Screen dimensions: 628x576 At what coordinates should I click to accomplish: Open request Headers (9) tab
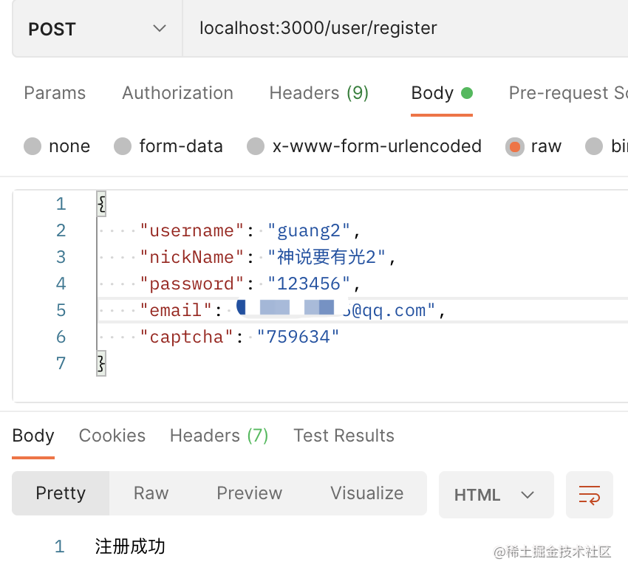pyautogui.click(x=318, y=93)
